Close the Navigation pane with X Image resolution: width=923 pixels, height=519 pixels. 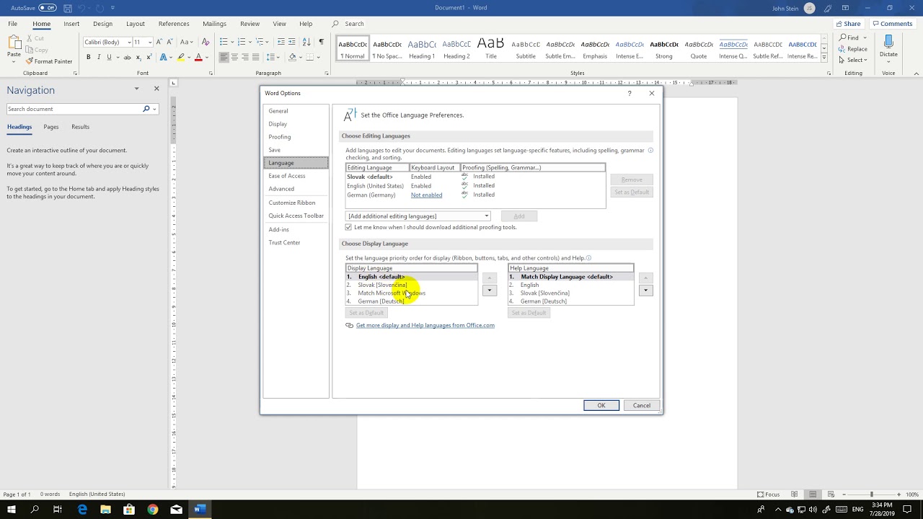coord(156,89)
